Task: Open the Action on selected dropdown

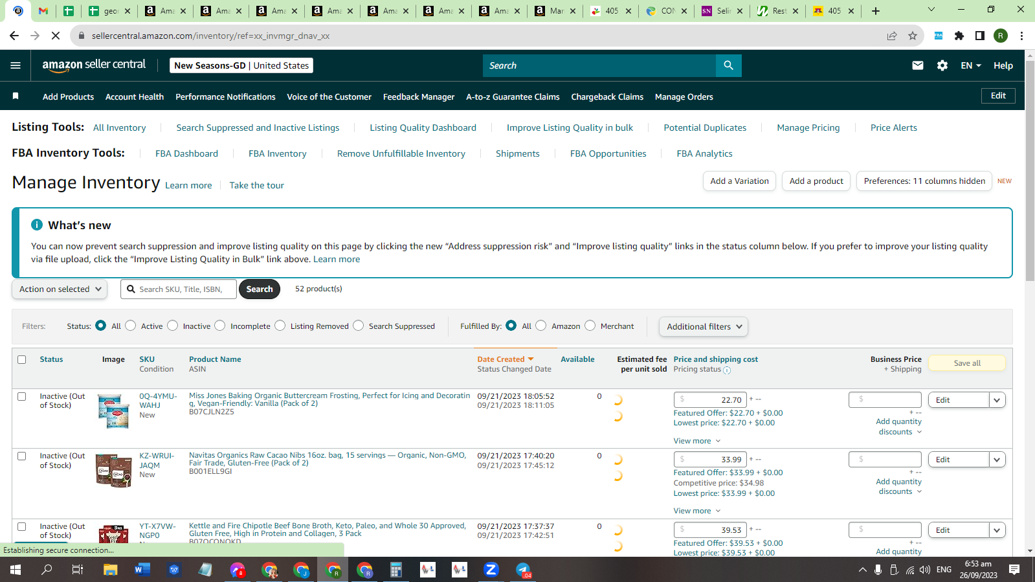Action: click(x=60, y=289)
